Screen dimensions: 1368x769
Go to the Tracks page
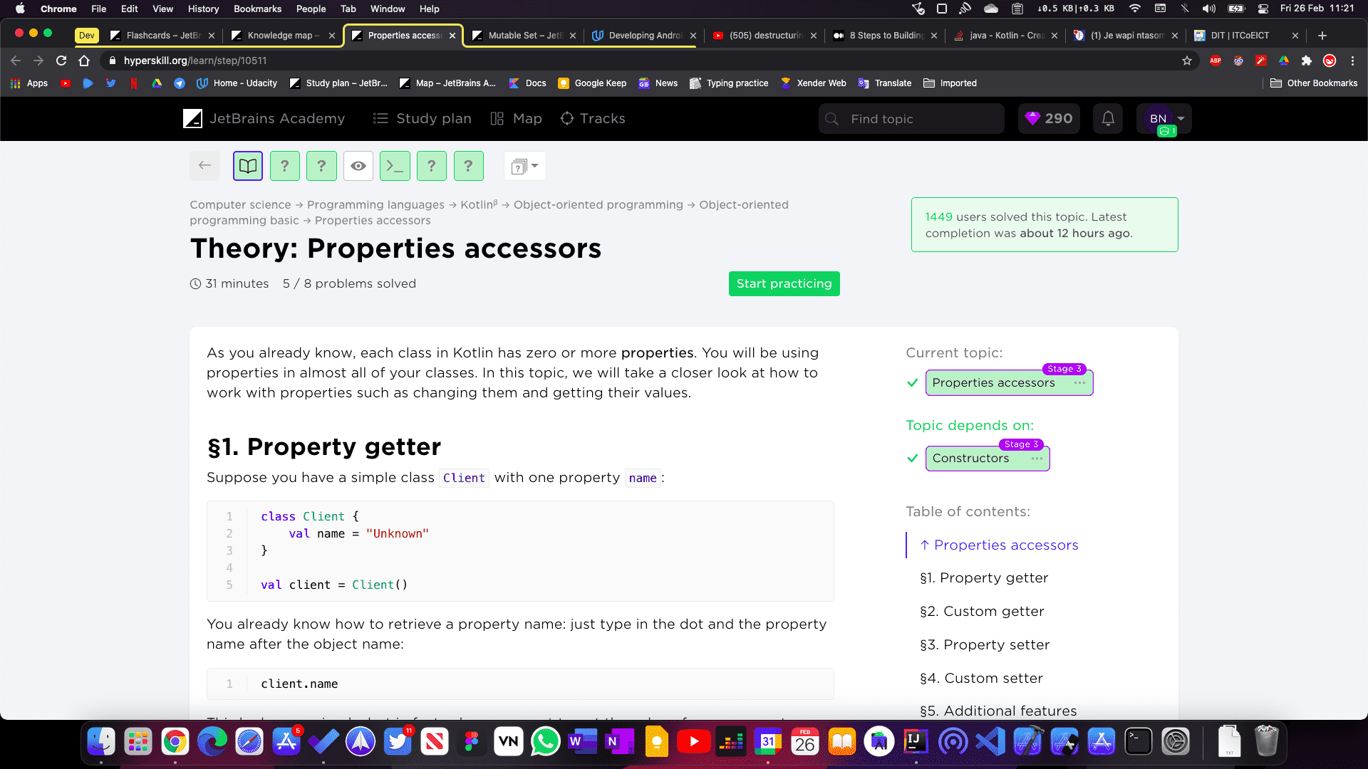coord(593,118)
